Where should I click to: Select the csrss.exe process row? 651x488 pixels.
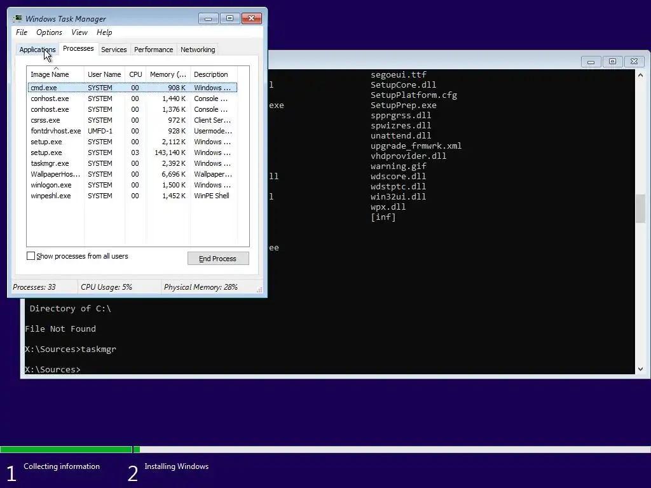(x=132, y=120)
